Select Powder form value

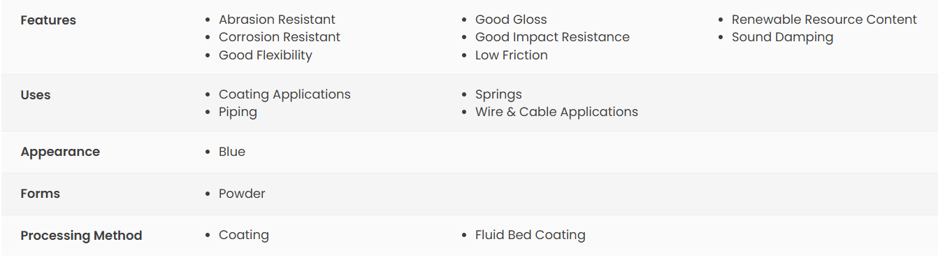tap(242, 194)
